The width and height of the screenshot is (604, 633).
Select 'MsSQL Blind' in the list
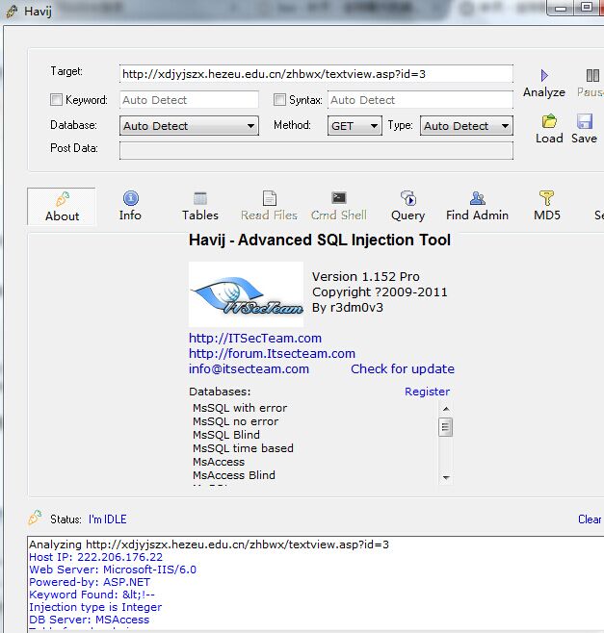point(226,435)
